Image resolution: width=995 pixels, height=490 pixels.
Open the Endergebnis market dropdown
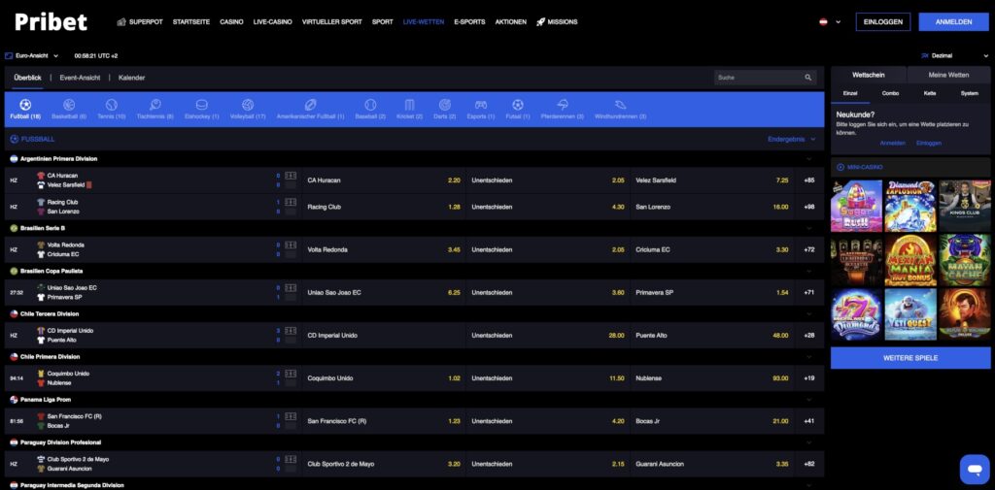click(791, 139)
